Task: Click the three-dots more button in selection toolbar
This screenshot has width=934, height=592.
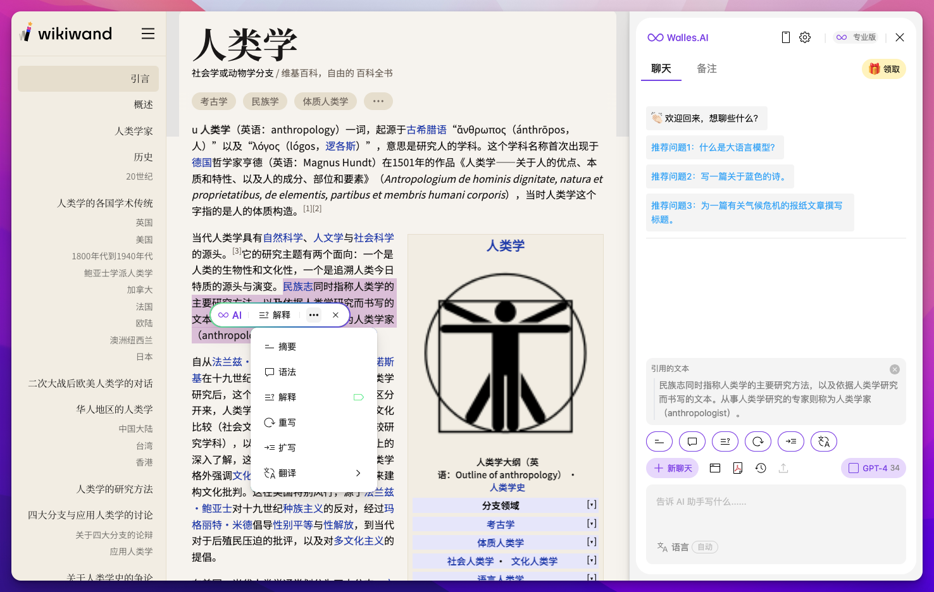Action: coord(314,315)
